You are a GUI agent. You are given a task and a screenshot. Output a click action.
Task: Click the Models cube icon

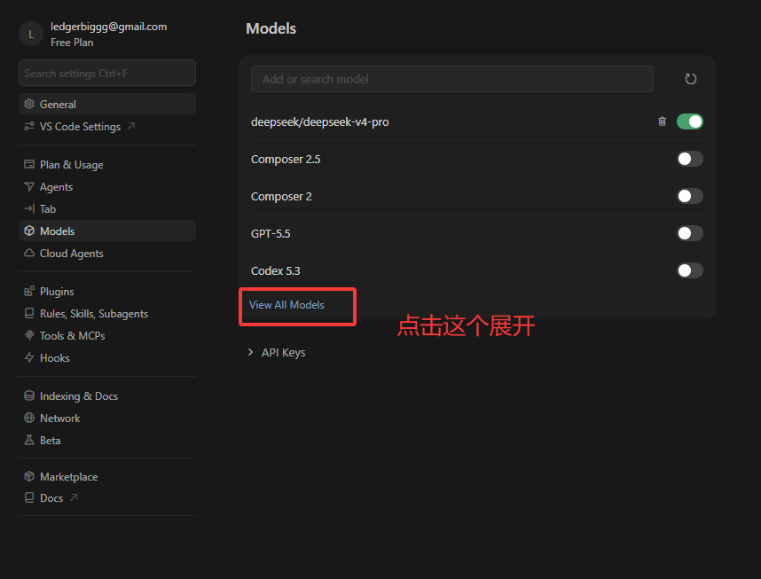pyautogui.click(x=29, y=231)
